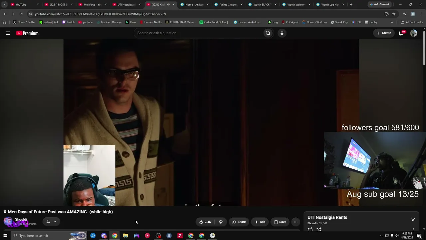View site information icon beside URL

31,14
